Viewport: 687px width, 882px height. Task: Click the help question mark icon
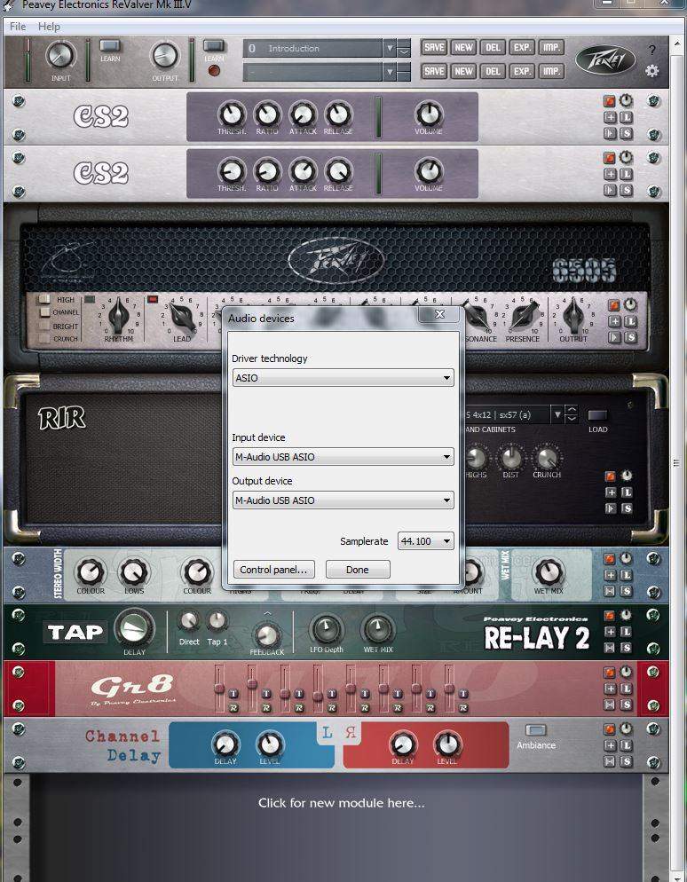pyautogui.click(x=652, y=51)
